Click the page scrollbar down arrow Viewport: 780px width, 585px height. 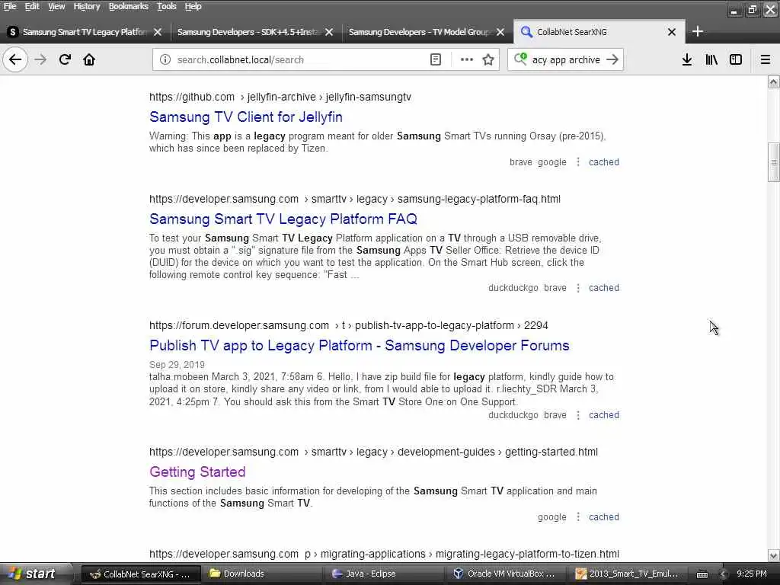tap(774, 555)
